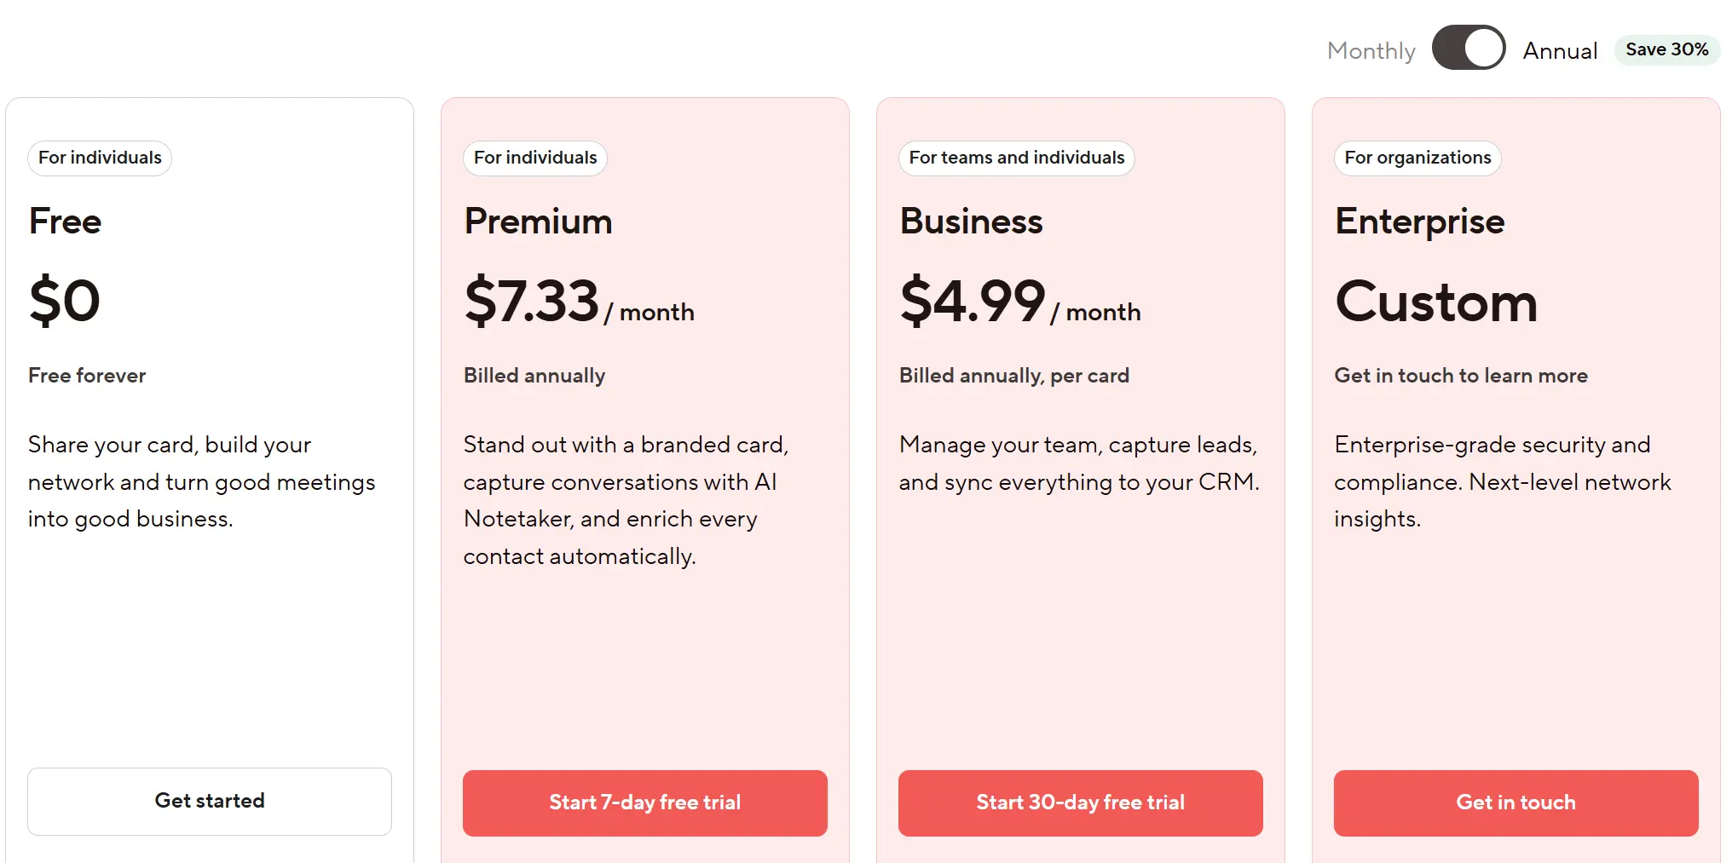1732x863 pixels.
Task: Click Get in touch for Enterprise
Action: point(1515,802)
